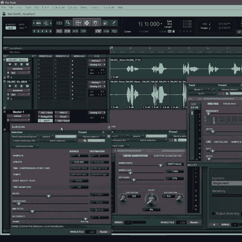Record-enable the DAJKC_Voice track

pyautogui.click(x=10, y=64)
